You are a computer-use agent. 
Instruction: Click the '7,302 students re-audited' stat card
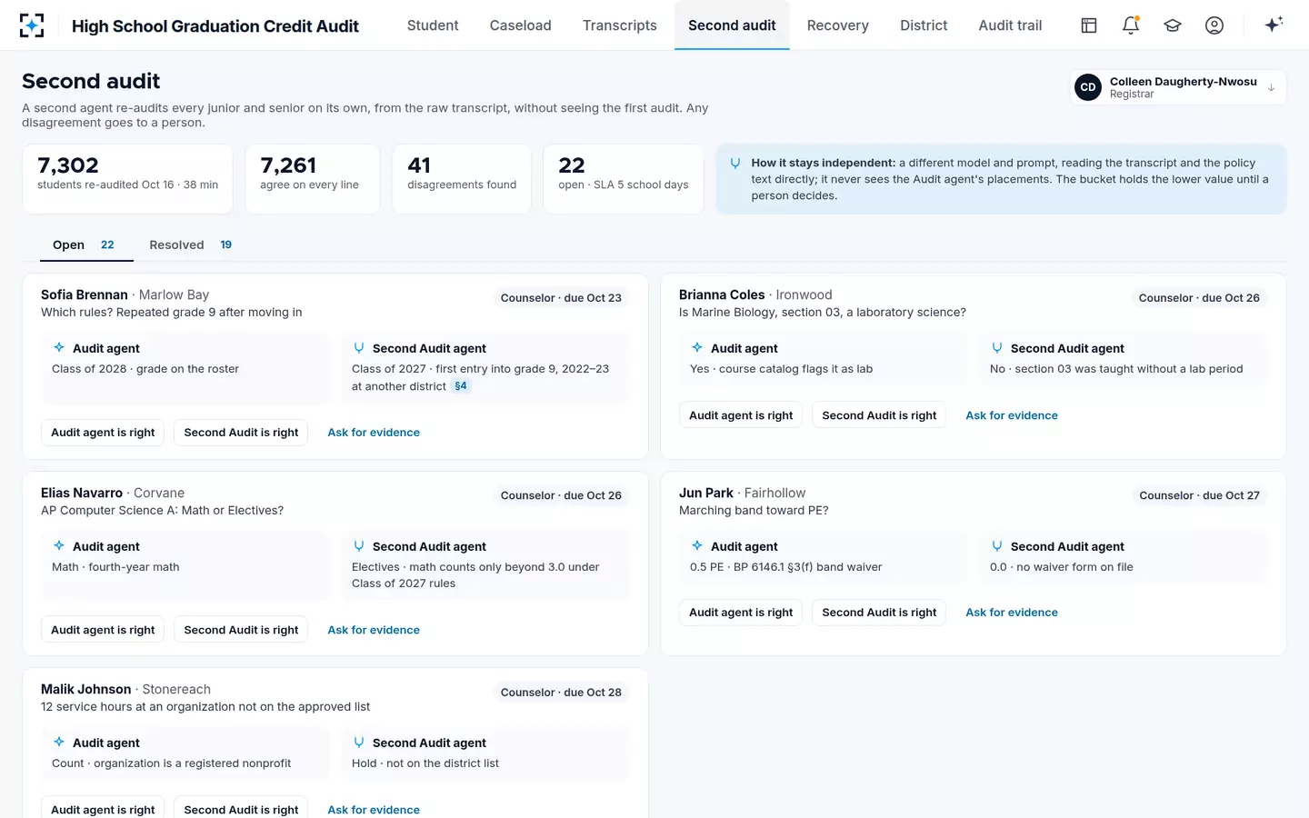[127, 179]
